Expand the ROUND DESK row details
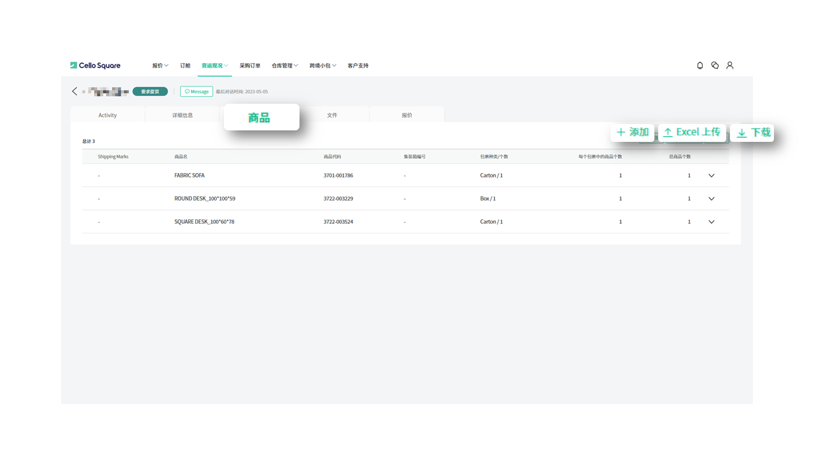Image resolution: width=814 pixels, height=458 pixels. pos(712,198)
